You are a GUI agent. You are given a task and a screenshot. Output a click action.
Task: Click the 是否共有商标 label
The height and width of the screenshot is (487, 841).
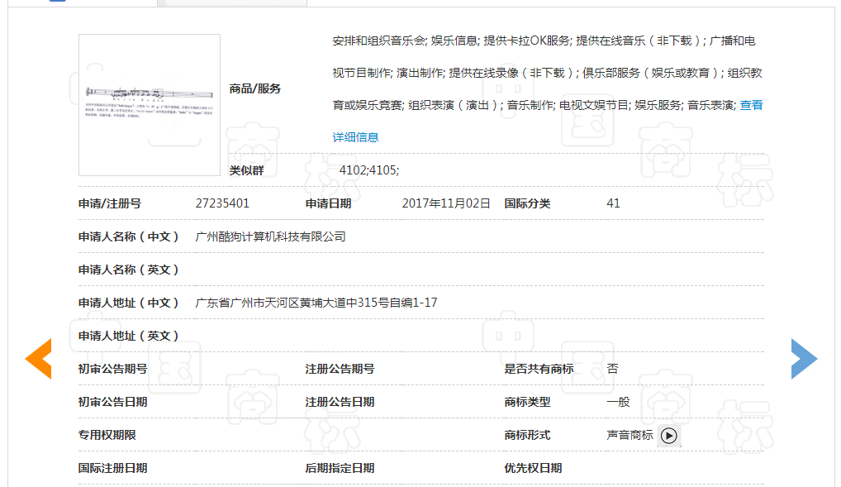click(539, 369)
